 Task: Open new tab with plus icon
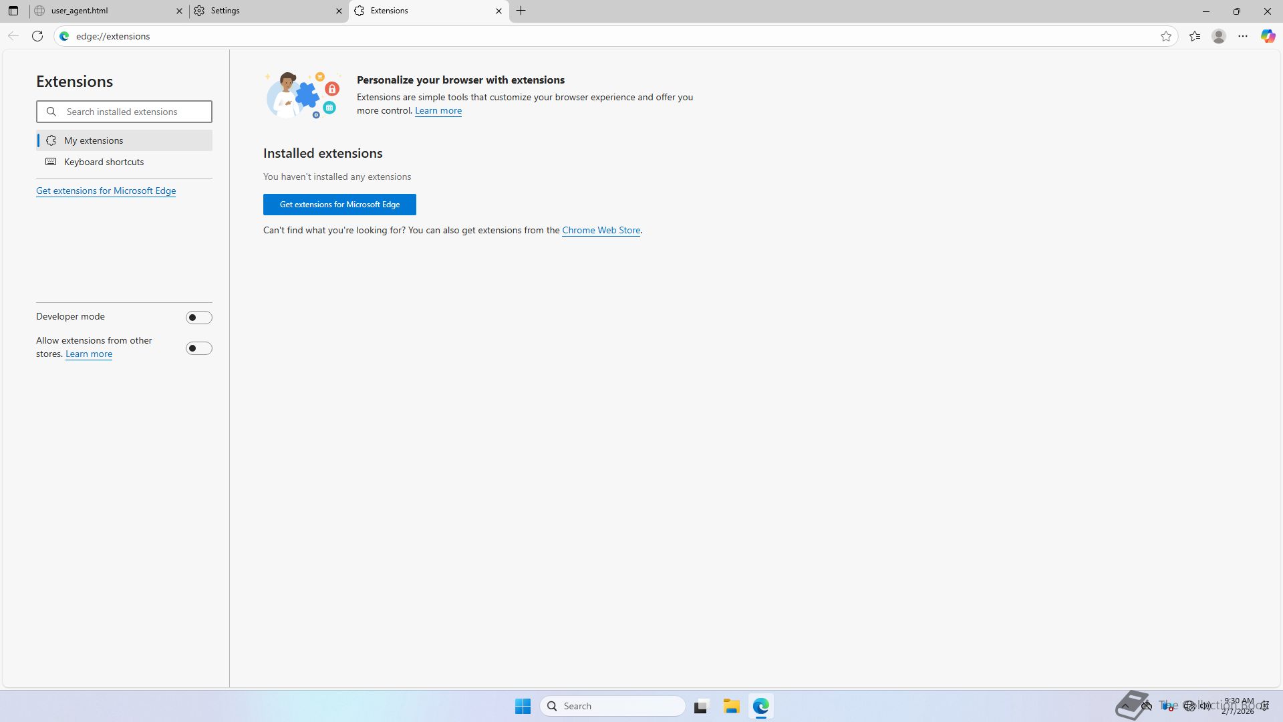tap(521, 11)
